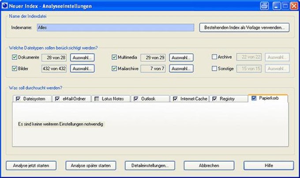Click Bestehenden Index als Vorlage verwenden
300x178 pixels.
pos(244,28)
